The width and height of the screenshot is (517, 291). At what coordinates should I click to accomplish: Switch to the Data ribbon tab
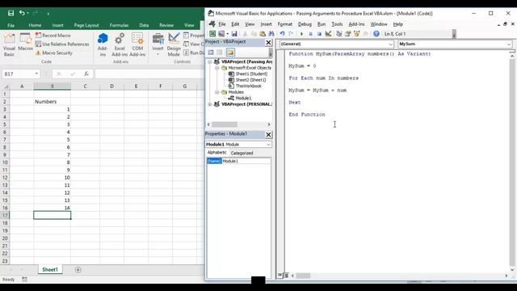pos(144,25)
